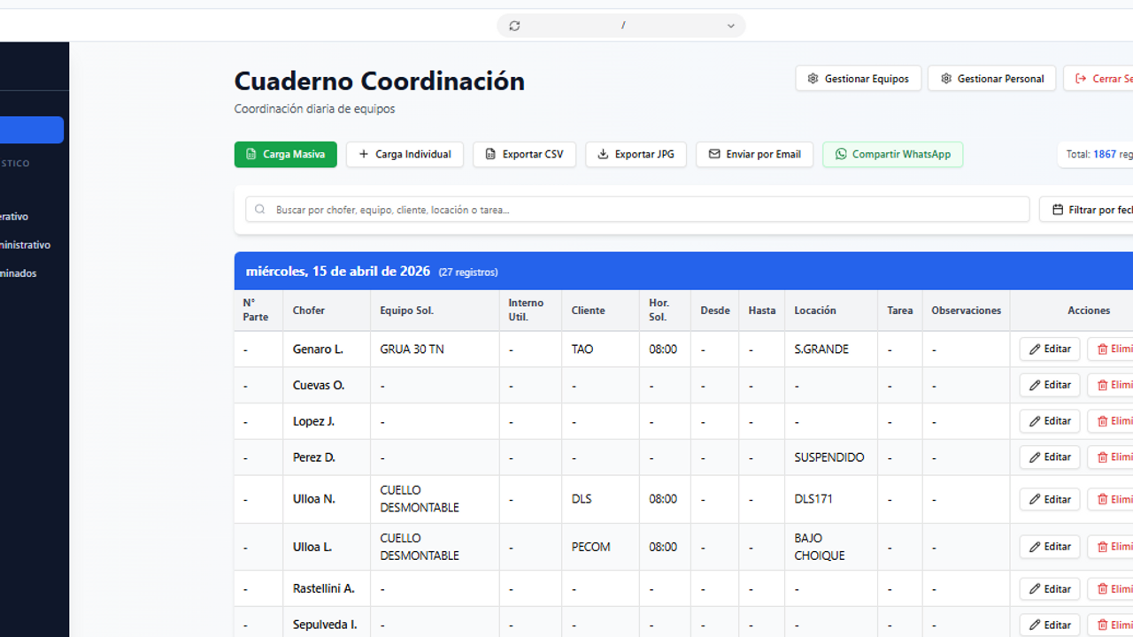
Task: Click the Cuaderno Coordinación page title
Action: point(379,81)
